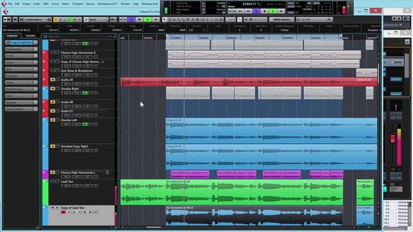Toggle mute on Audio 03 track

[x=52, y=79]
